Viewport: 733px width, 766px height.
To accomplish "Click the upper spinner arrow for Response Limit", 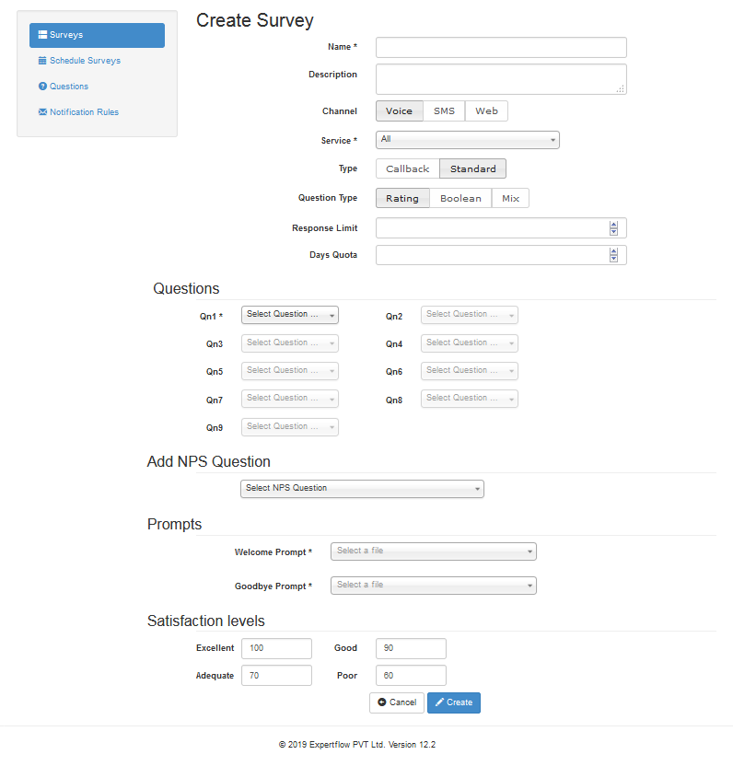I will point(614,224).
